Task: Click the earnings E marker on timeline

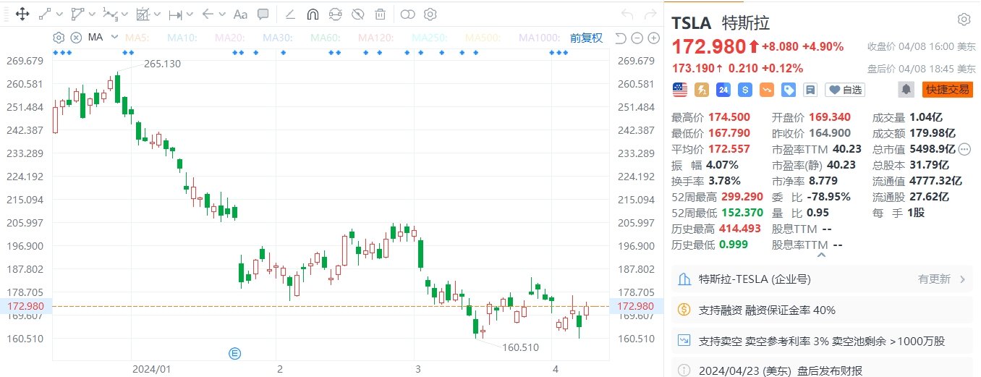Action: 234,353
